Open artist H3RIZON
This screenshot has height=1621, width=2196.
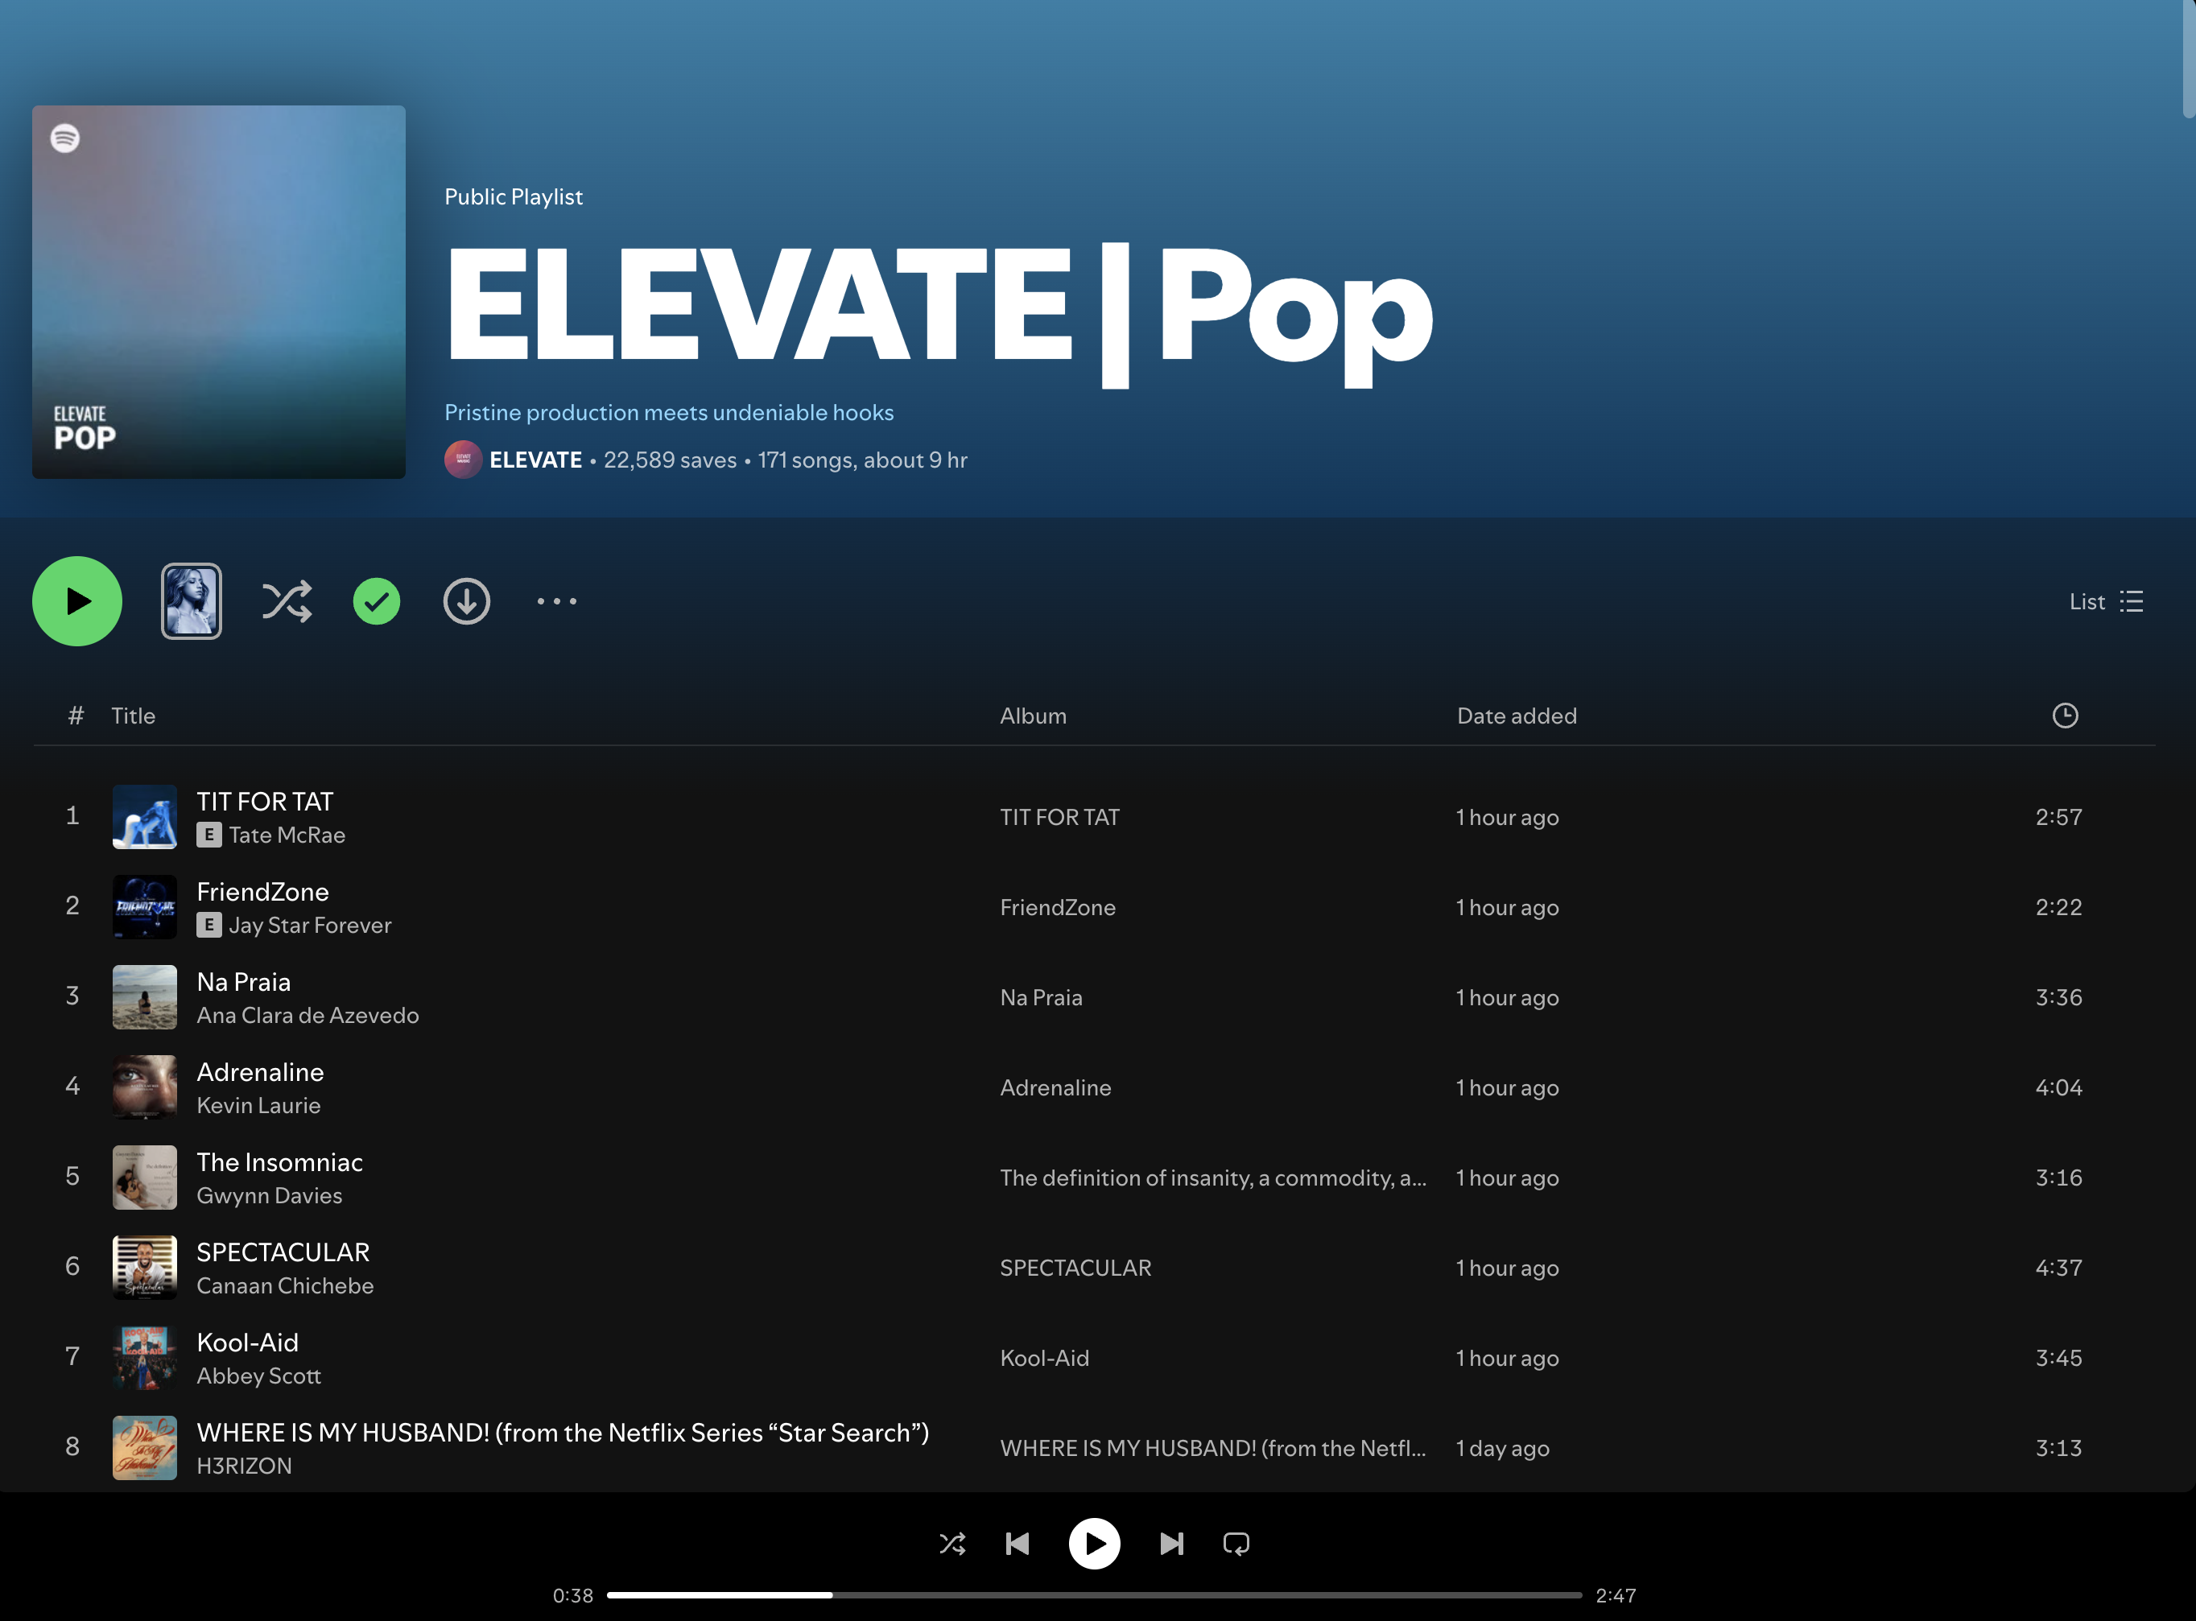[x=245, y=1467]
